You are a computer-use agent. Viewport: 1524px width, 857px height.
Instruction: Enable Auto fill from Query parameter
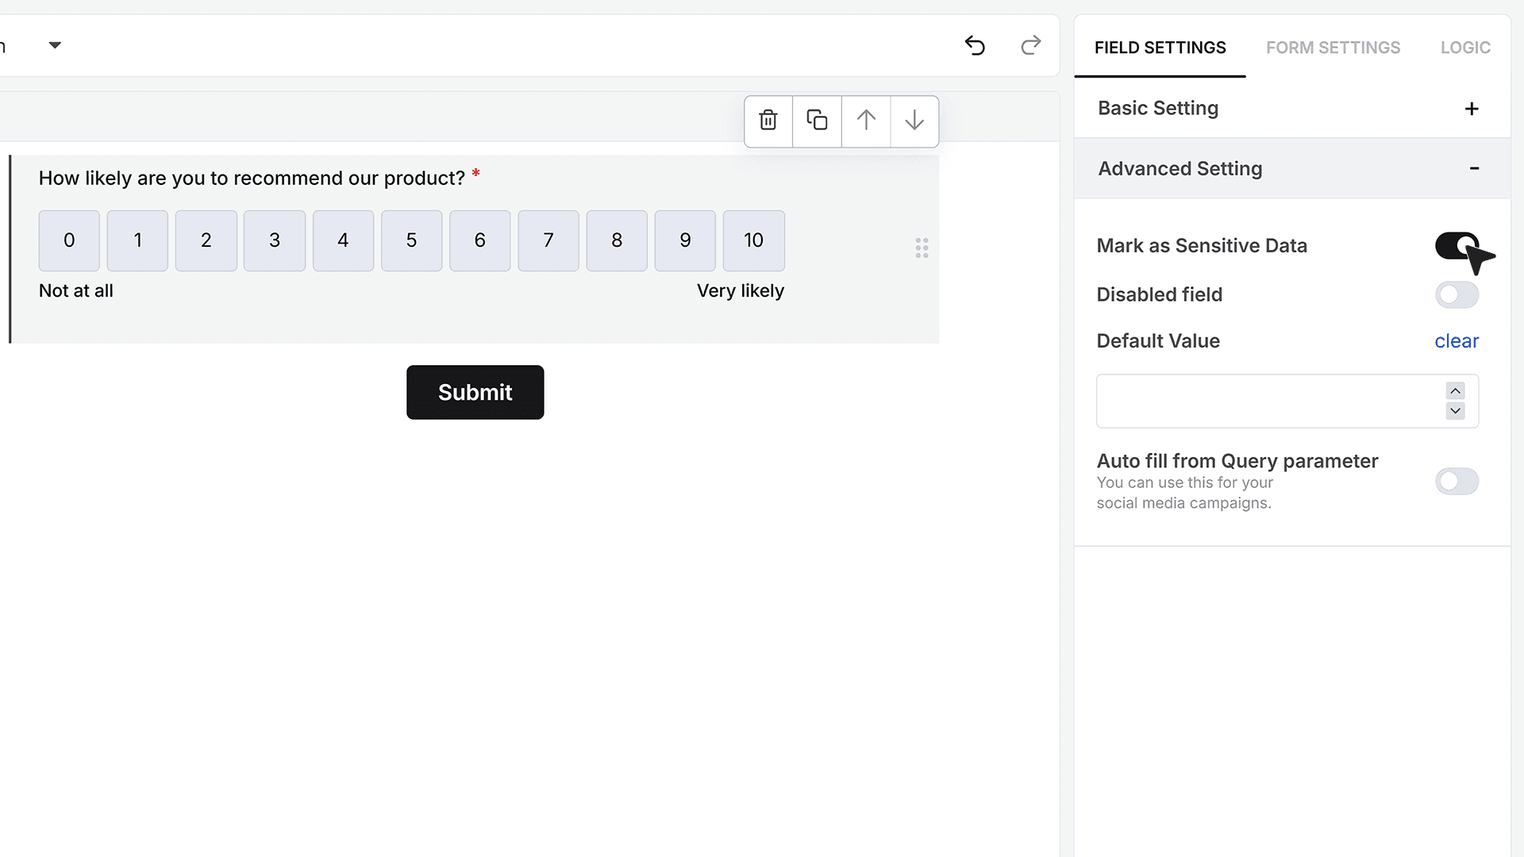pyautogui.click(x=1457, y=481)
